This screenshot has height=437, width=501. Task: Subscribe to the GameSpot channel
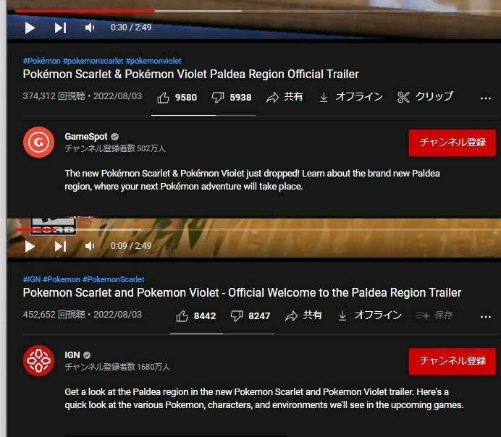coord(452,143)
